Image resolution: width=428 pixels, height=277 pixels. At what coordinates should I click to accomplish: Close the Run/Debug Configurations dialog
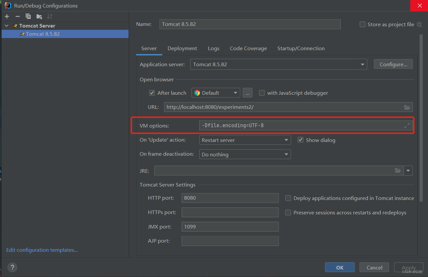(419, 5)
